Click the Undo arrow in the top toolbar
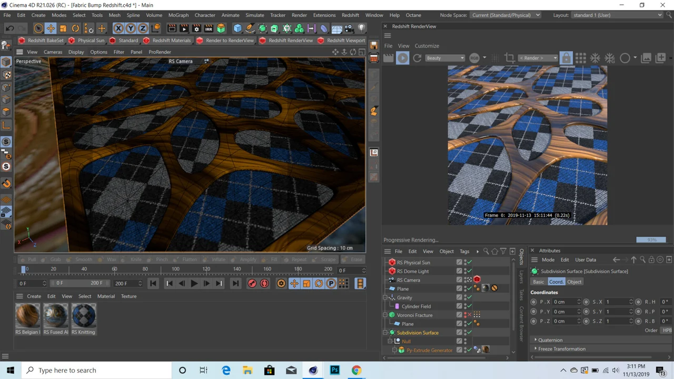Viewport: 674px width, 379px height. [x=10, y=28]
